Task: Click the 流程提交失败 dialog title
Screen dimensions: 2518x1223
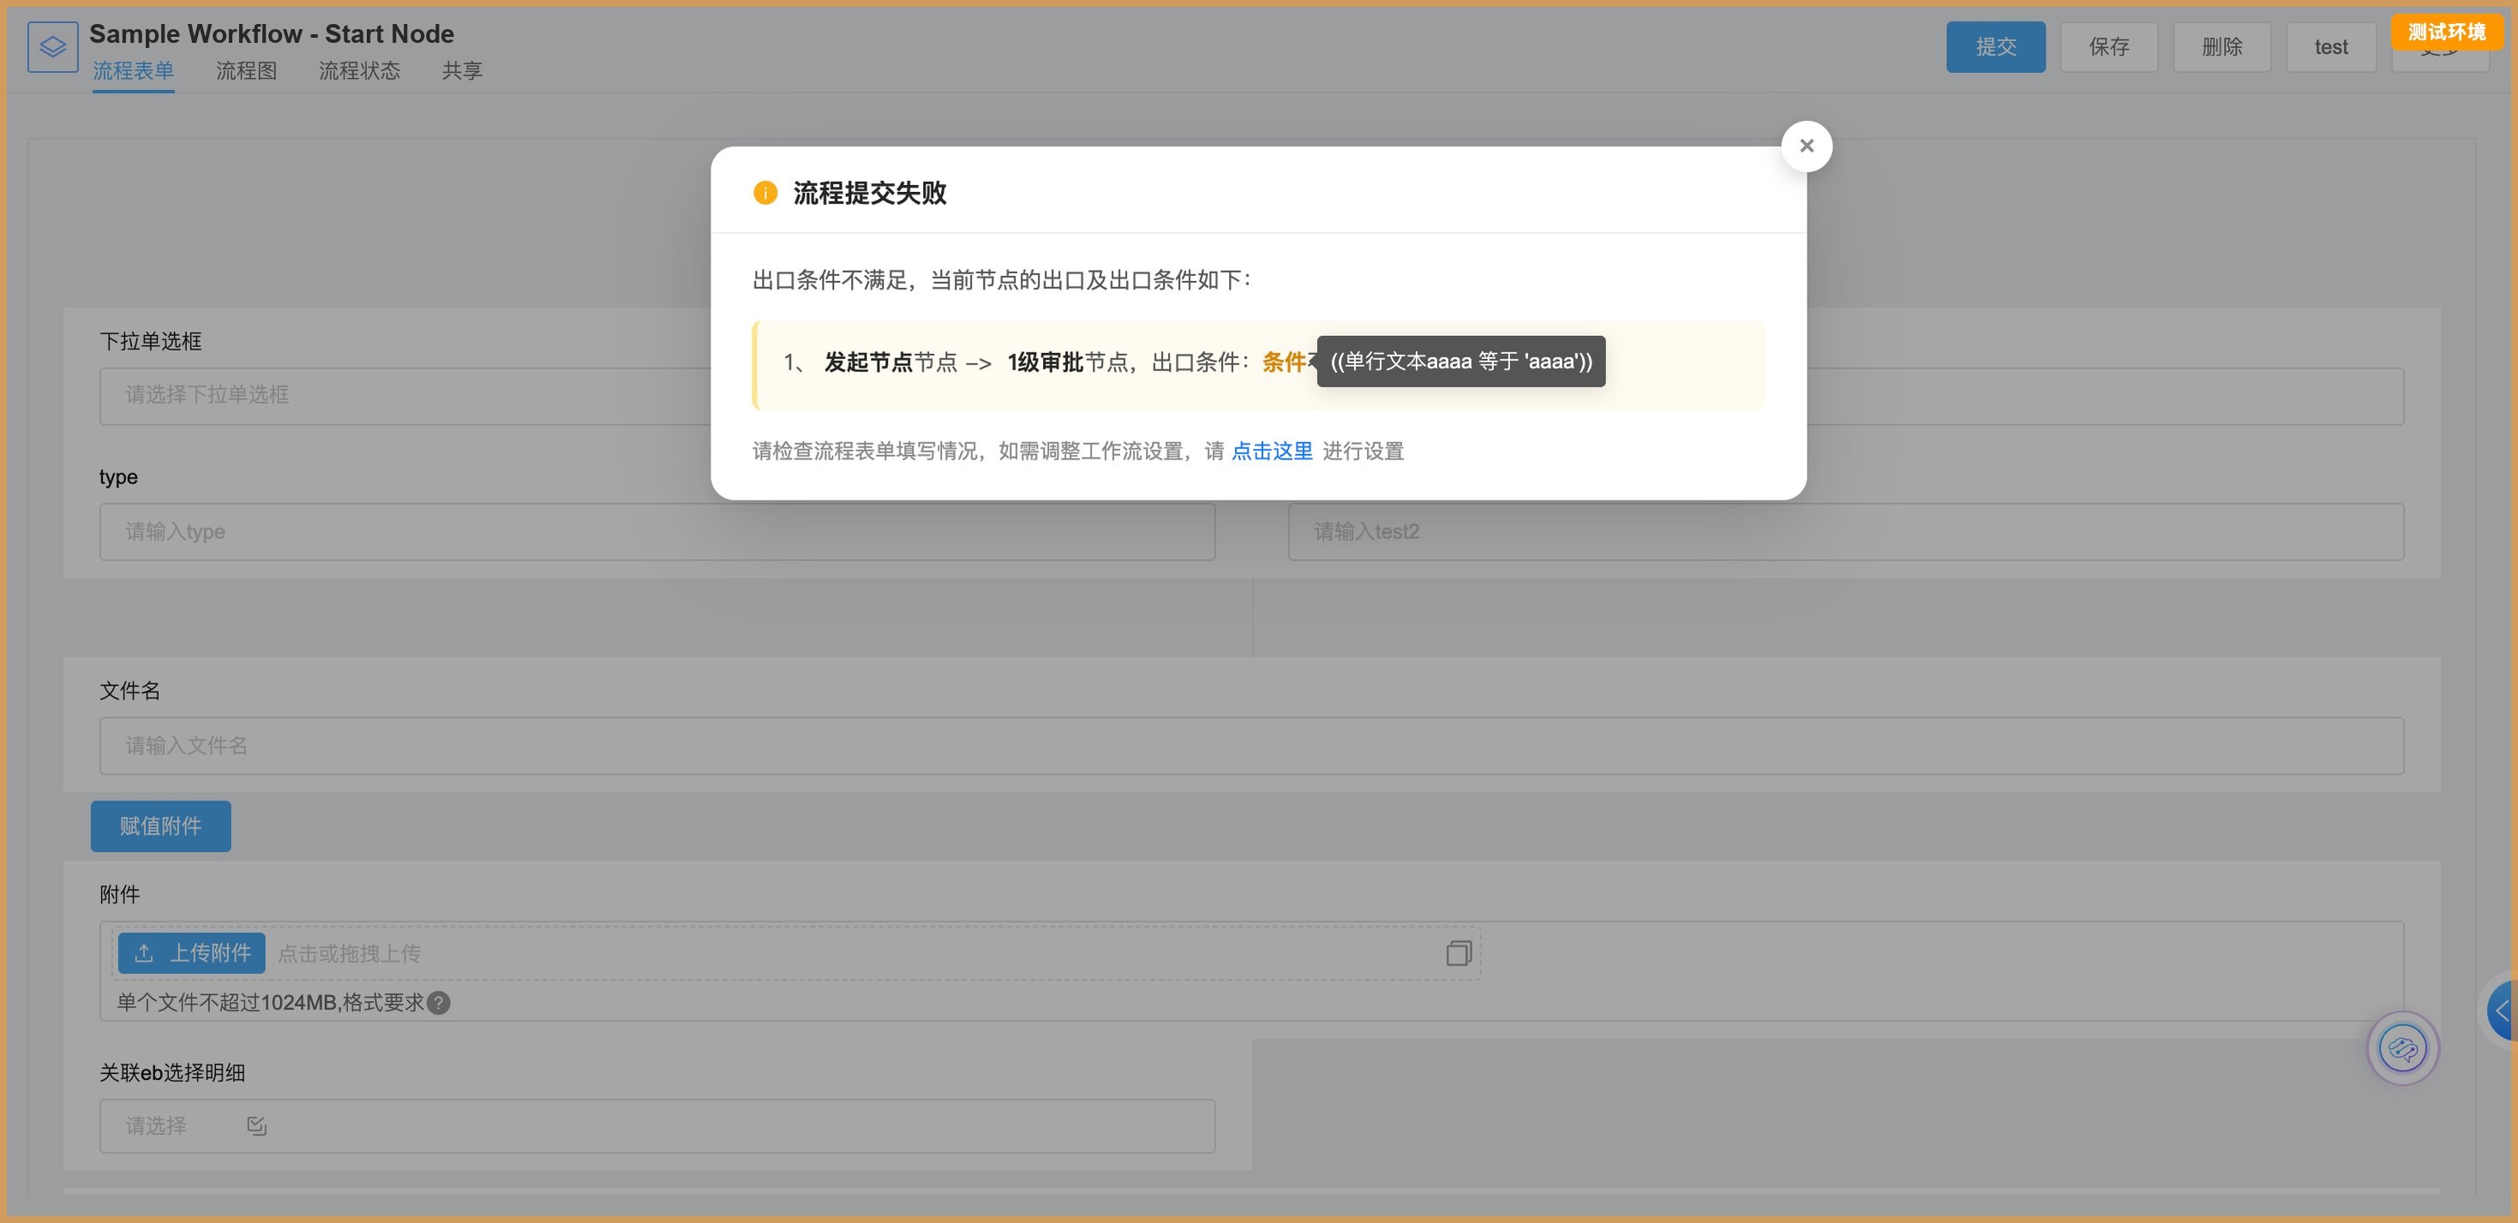Action: tap(869, 193)
